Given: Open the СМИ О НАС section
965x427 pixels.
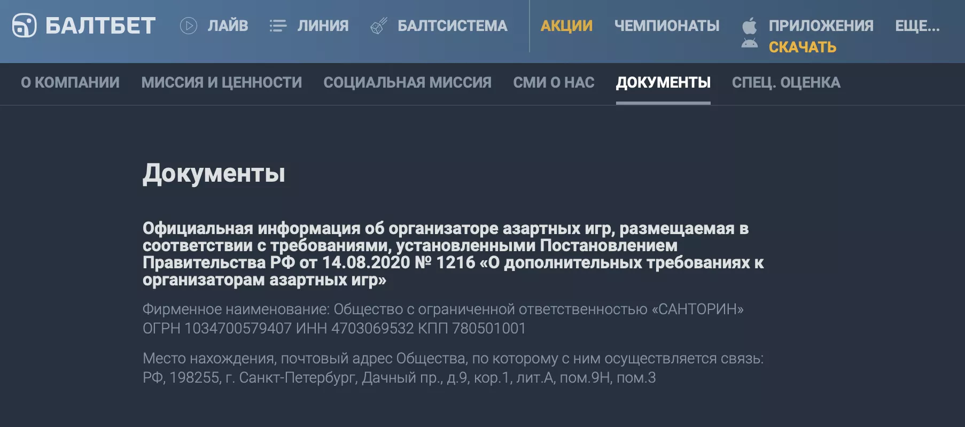Looking at the screenshot, I should coord(554,83).
